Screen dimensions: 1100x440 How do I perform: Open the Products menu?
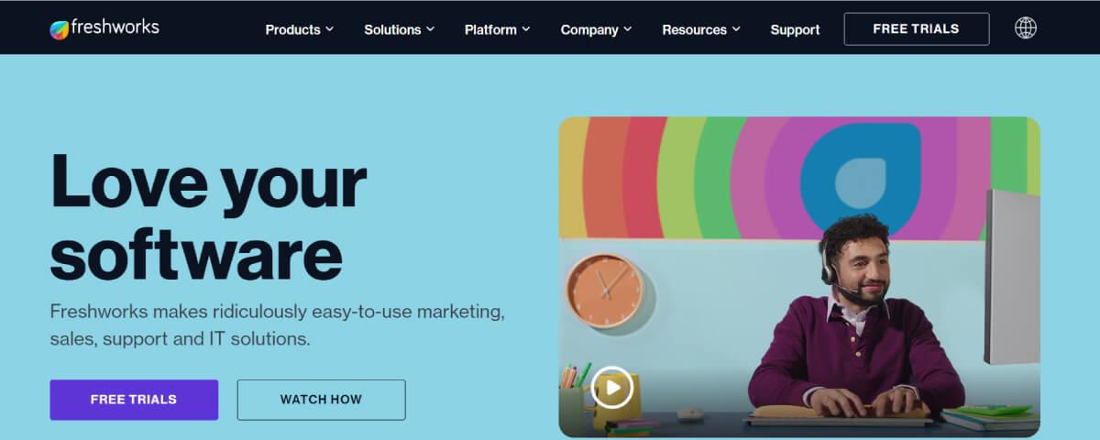(x=300, y=29)
